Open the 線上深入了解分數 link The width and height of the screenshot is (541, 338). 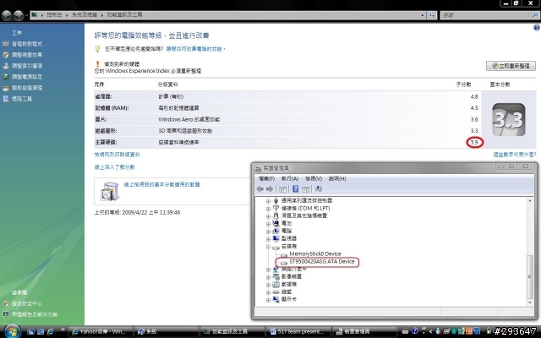tap(115, 167)
